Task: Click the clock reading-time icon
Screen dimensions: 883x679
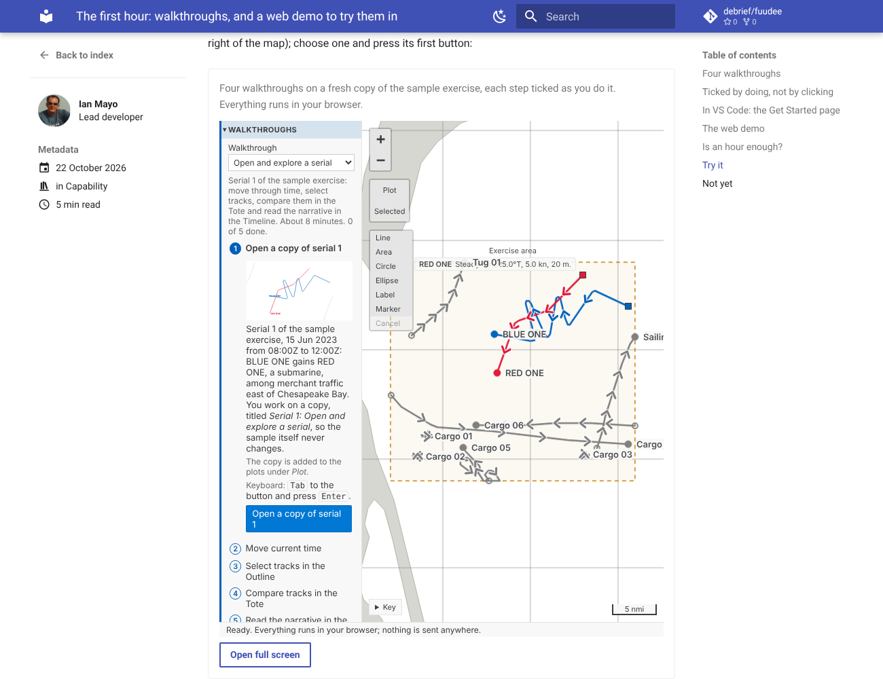Action: [x=44, y=204]
